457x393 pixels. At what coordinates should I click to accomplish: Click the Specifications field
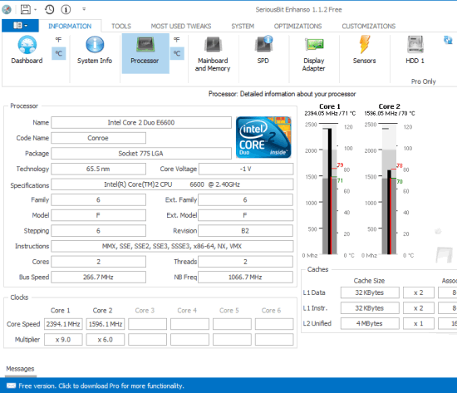coord(172,184)
